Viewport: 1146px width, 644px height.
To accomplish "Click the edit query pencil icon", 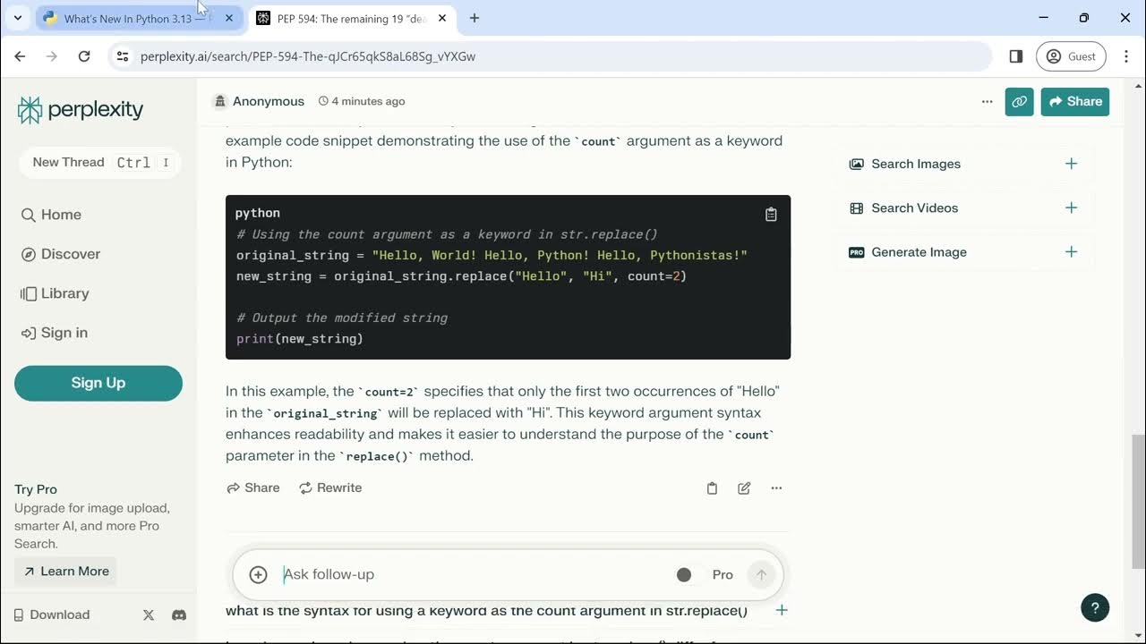I will tap(744, 488).
